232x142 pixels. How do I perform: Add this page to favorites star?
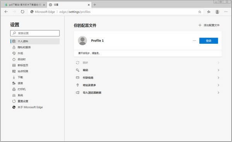click(200, 12)
